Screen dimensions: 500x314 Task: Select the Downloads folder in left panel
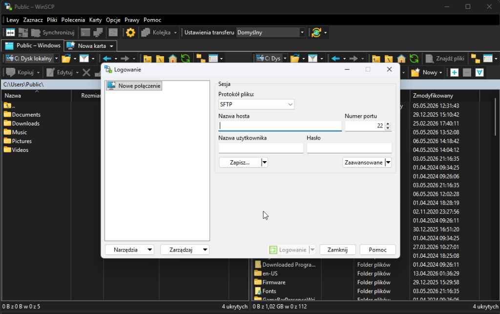point(21,124)
